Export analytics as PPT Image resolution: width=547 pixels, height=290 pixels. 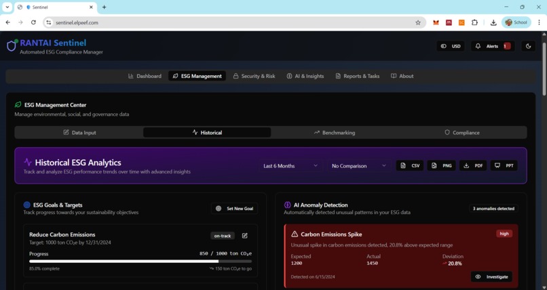pyautogui.click(x=504, y=166)
